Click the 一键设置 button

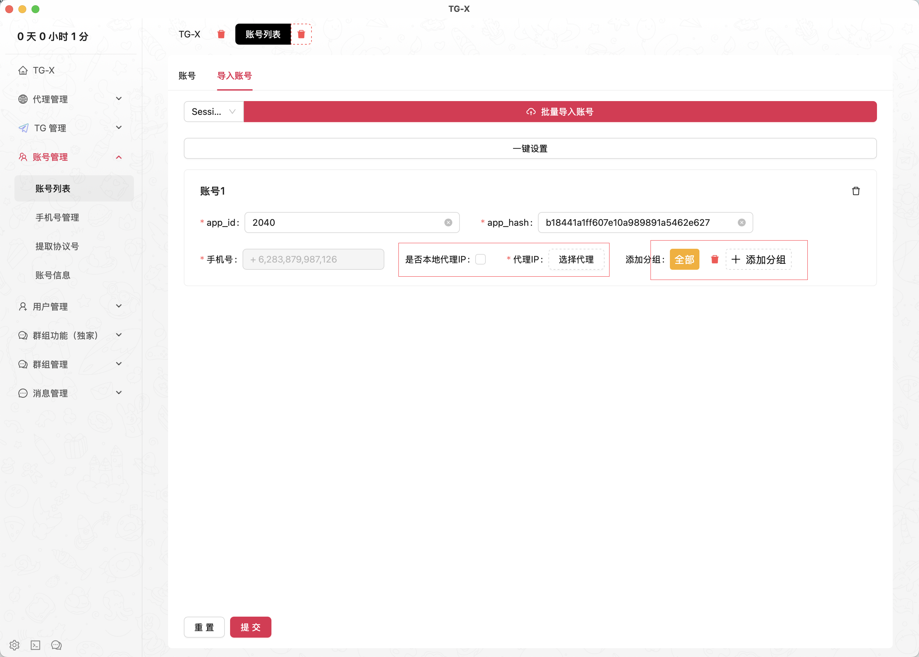coord(530,148)
